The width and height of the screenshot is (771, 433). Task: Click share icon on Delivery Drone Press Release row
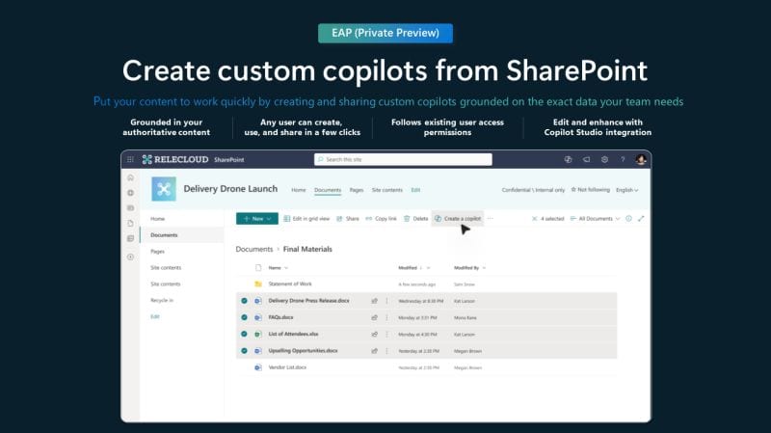tap(374, 301)
